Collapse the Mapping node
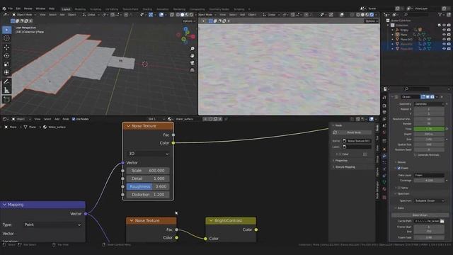 [4, 205]
